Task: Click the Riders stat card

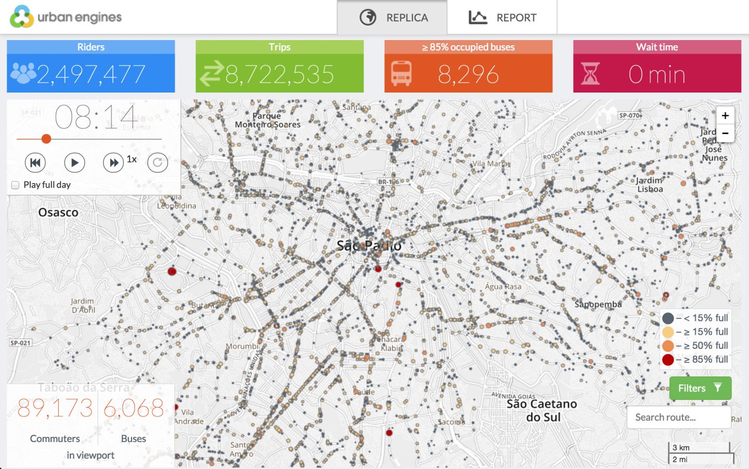Action: pos(91,67)
